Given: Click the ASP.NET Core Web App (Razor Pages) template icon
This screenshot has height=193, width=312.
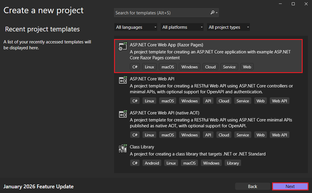Looking at the screenshot, I should point(123,46).
